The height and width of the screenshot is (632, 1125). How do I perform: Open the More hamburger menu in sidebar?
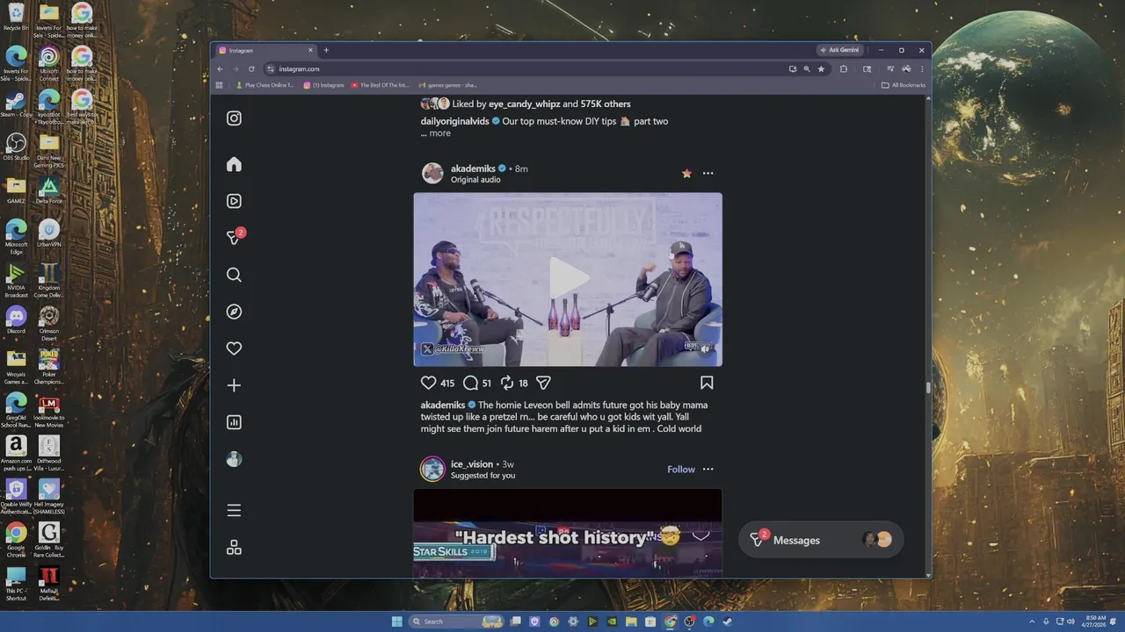234,510
